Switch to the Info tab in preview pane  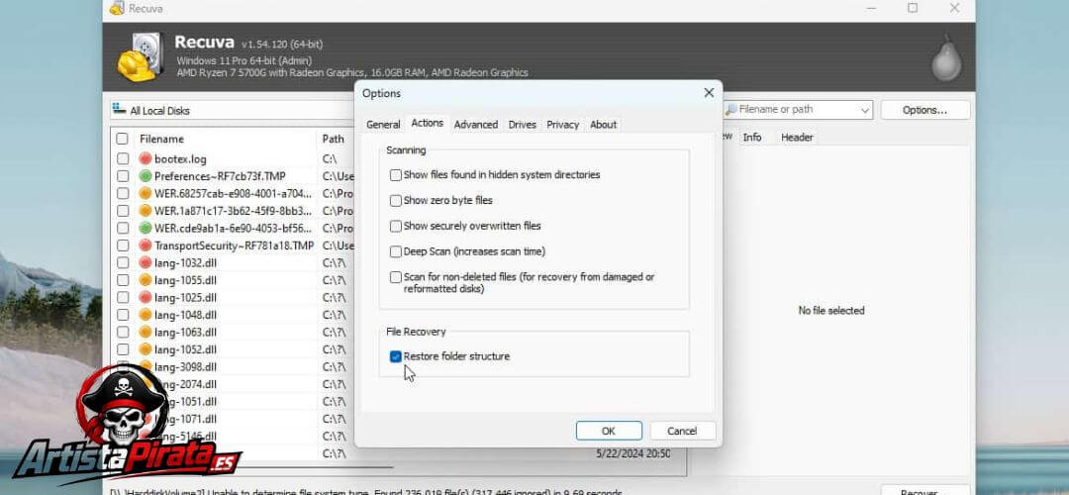tap(752, 137)
